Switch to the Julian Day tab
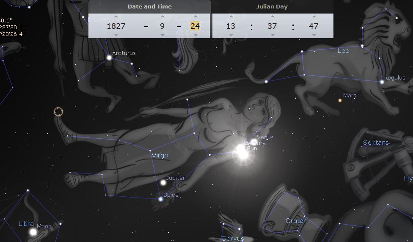 (x=272, y=7)
